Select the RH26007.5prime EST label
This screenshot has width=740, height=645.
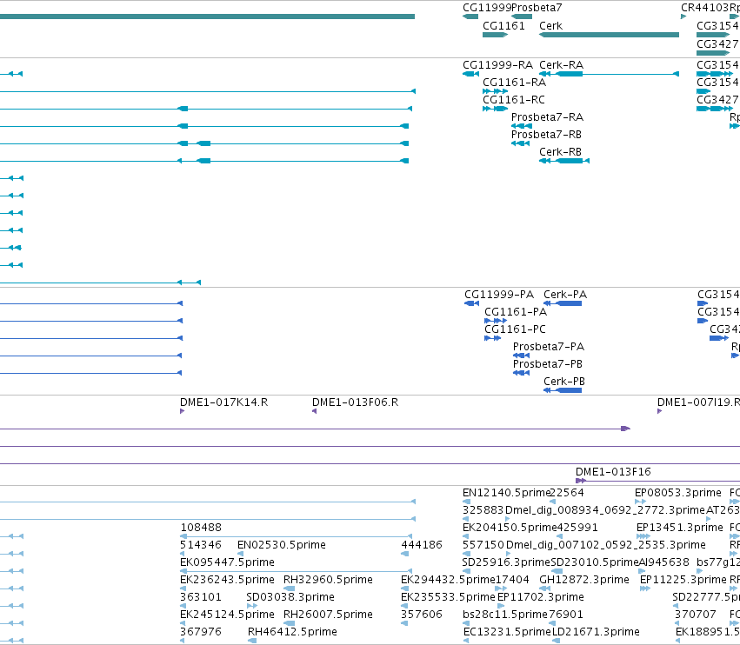click(x=328, y=615)
